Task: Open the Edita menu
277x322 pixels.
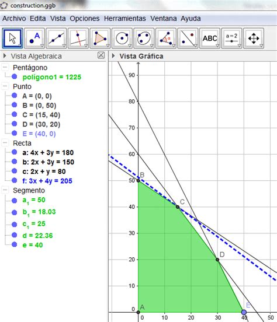Action: [x=38, y=19]
